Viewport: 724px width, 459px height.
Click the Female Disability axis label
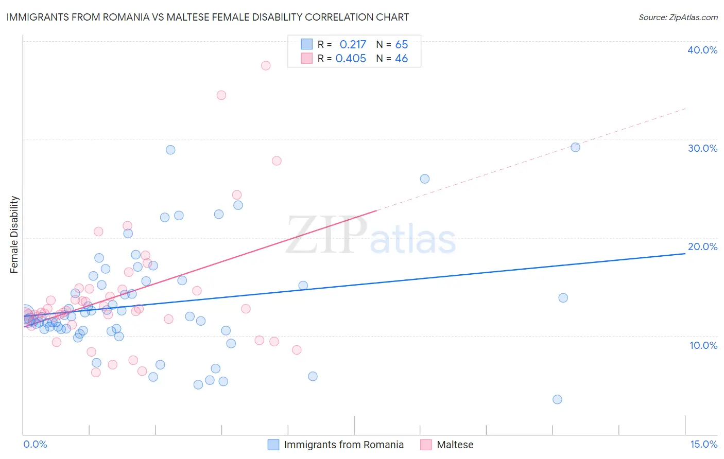(x=14, y=234)
